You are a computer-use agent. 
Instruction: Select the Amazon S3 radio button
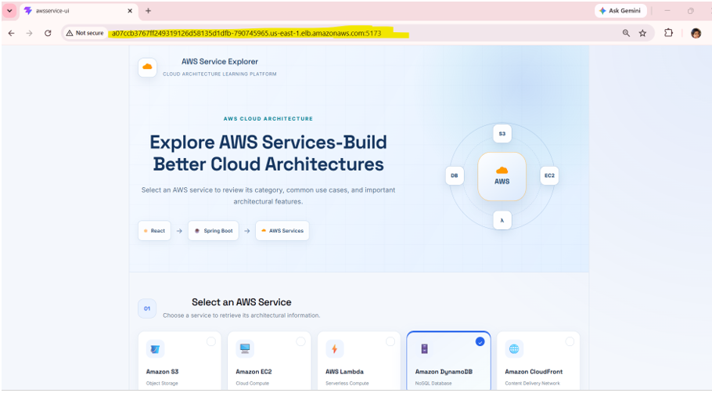(x=211, y=341)
